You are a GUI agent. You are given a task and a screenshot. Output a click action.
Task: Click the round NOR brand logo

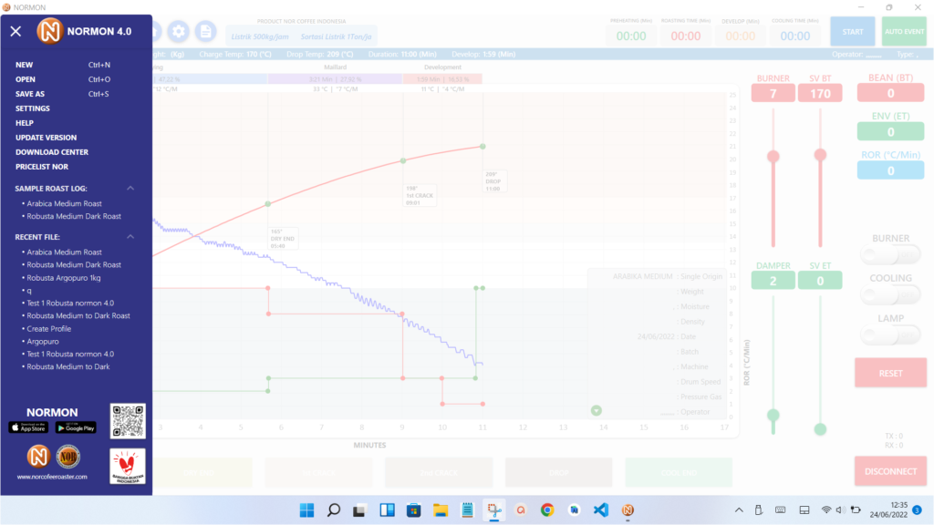coord(67,457)
